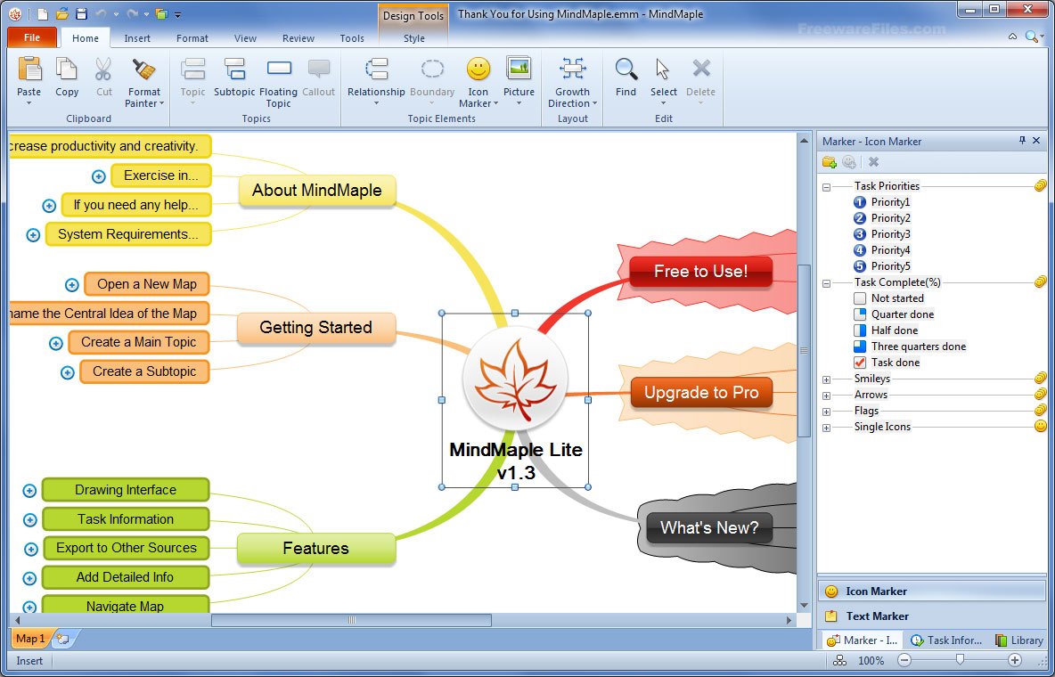Expand the Flags marker group
This screenshot has width=1055, height=677.
pos(826,412)
